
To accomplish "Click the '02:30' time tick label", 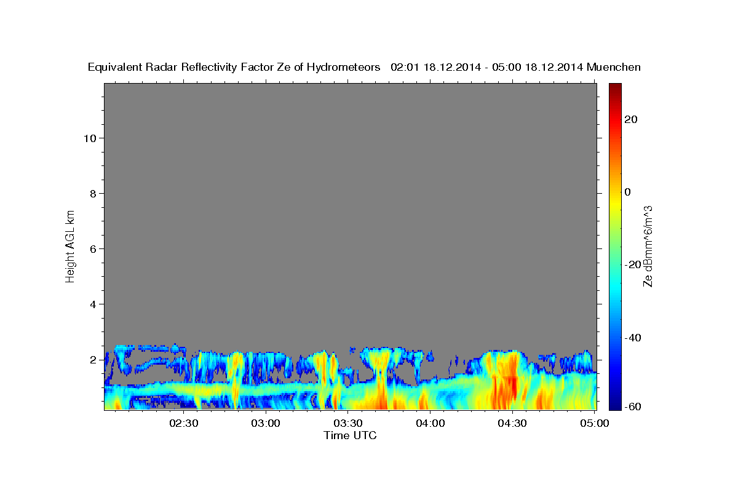I will tap(184, 423).
